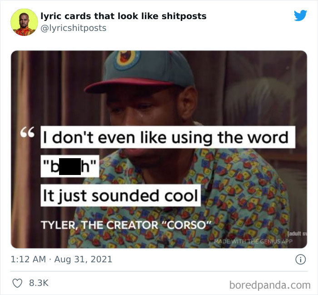Click the large opening quotation mark
The height and width of the screenshot is (295, 318).
point(27,132)
